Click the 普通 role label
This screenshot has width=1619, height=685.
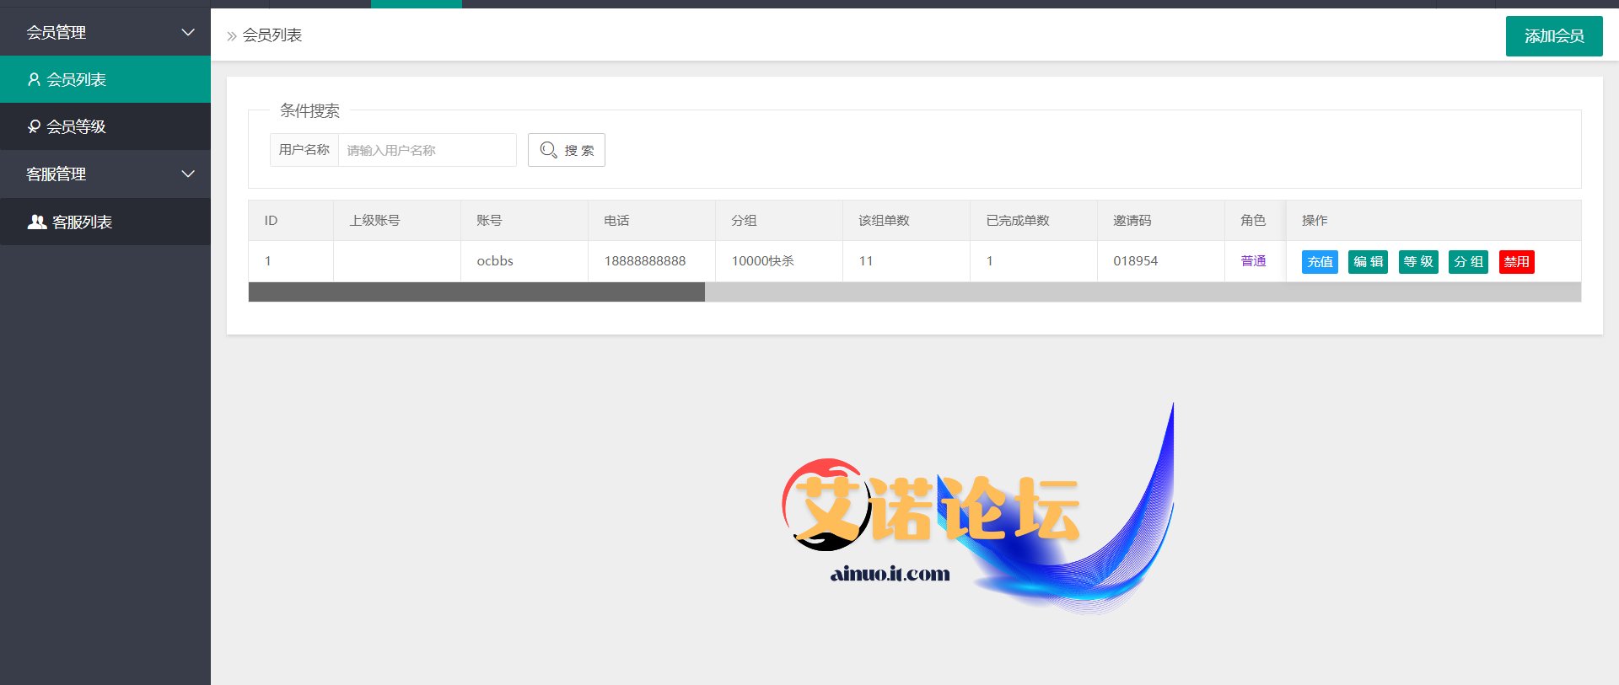(1253, 261)
